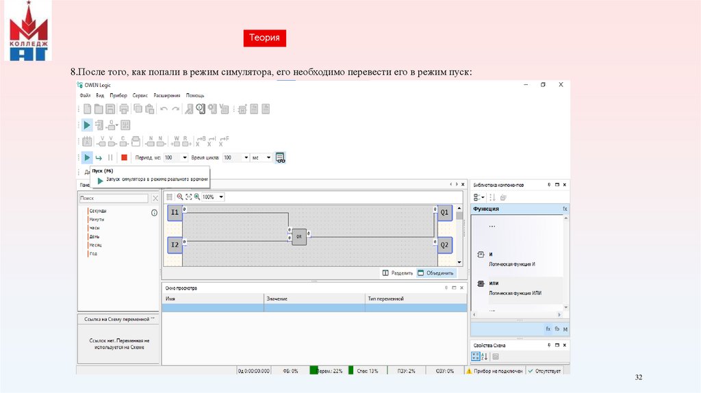Switch library to M macros tab
The height and width of the screenshot is (393, 701).
point(565,329)
